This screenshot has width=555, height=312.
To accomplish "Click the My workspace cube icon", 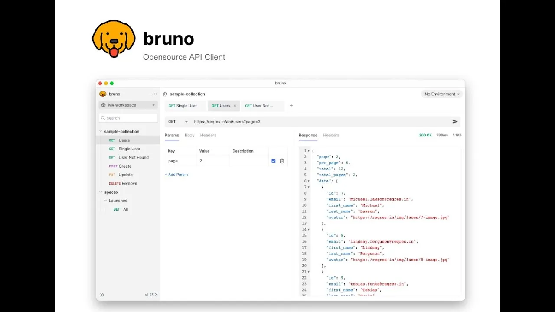I will click(x=103, y=105).
